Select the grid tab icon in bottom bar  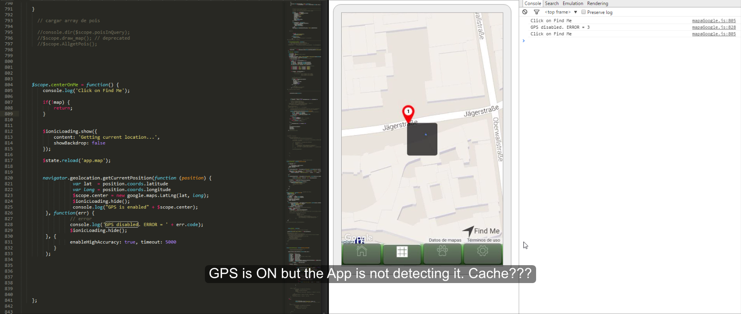[x=402, y=252]
